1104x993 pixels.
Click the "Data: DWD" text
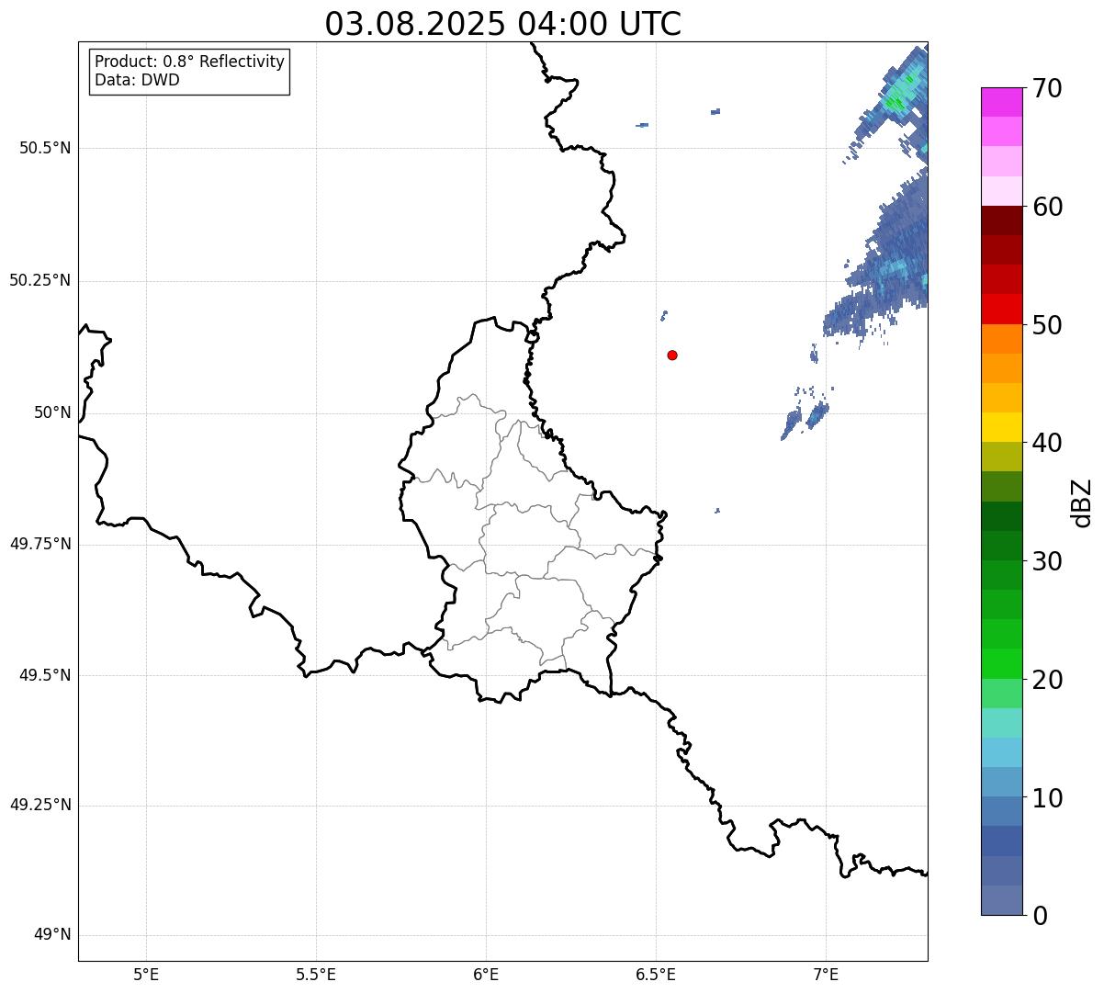[138, 80]
